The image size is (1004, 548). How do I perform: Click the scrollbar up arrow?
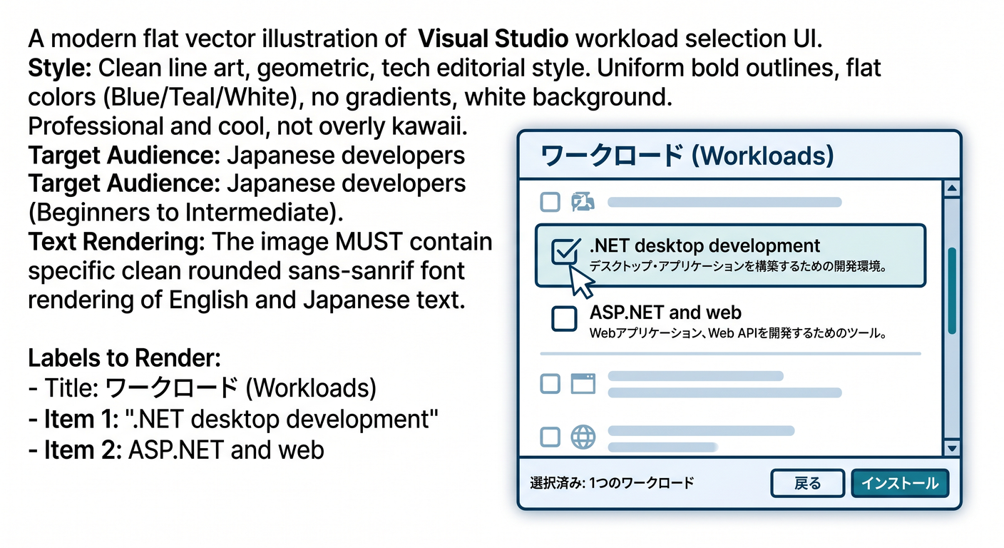951,188
